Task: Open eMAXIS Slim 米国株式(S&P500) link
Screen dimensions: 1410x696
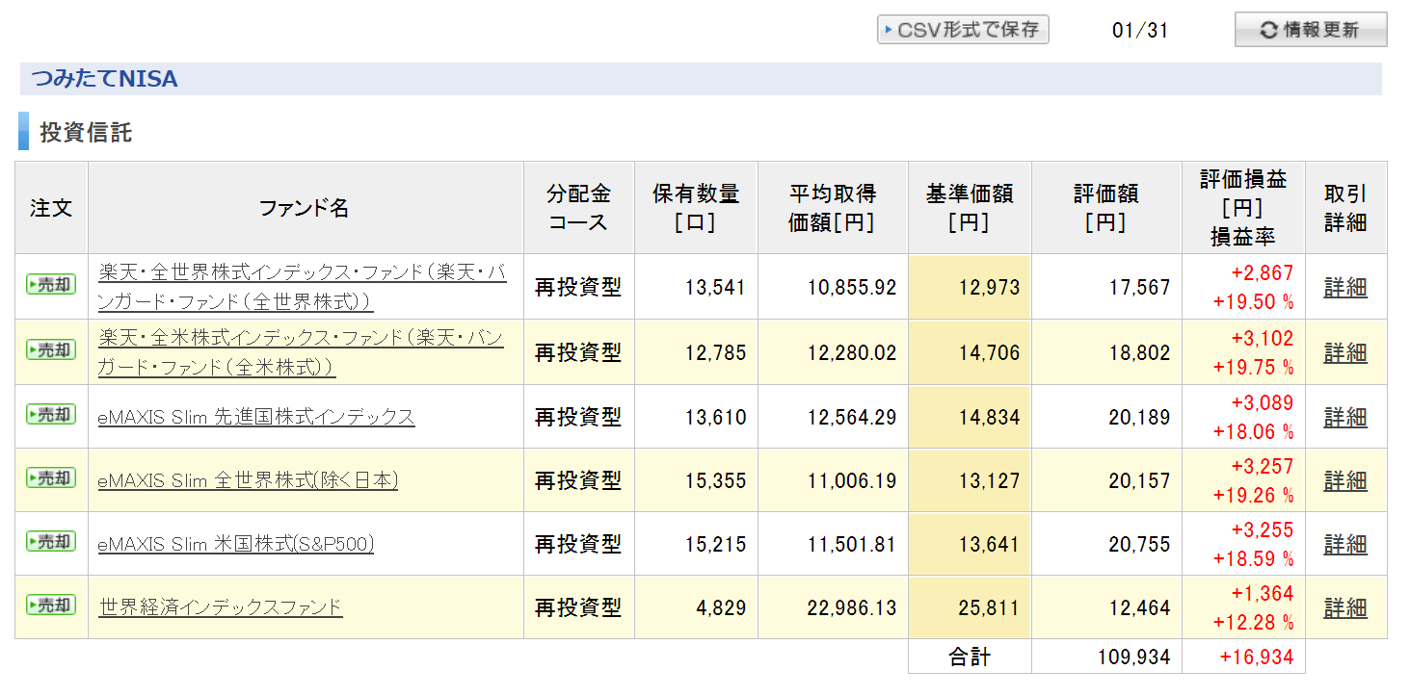Action: (x=236, y=544)
